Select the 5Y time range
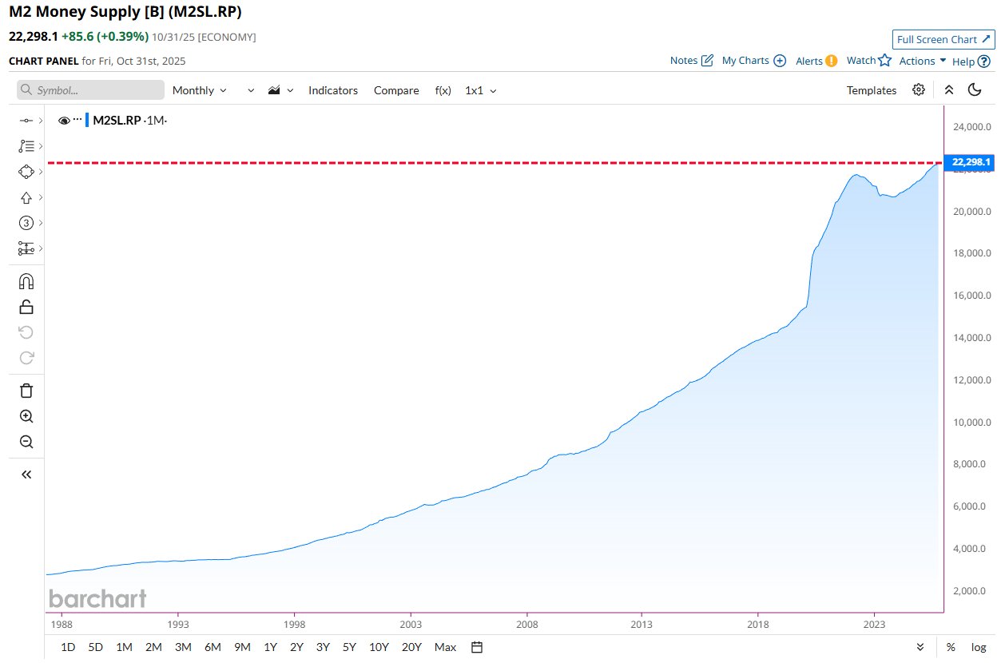The height and width of the screenshot is (663, 1005). [349, 647]
